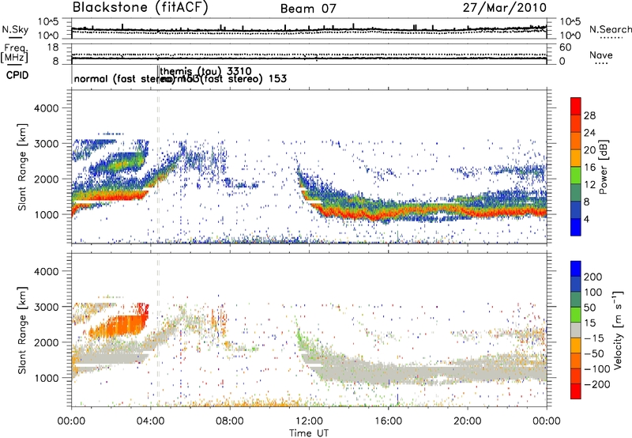Click the 'themis (tau) 3310' CPID annotation
The height and width of the screenshot is (438, 632).
(x=205, y=71)
